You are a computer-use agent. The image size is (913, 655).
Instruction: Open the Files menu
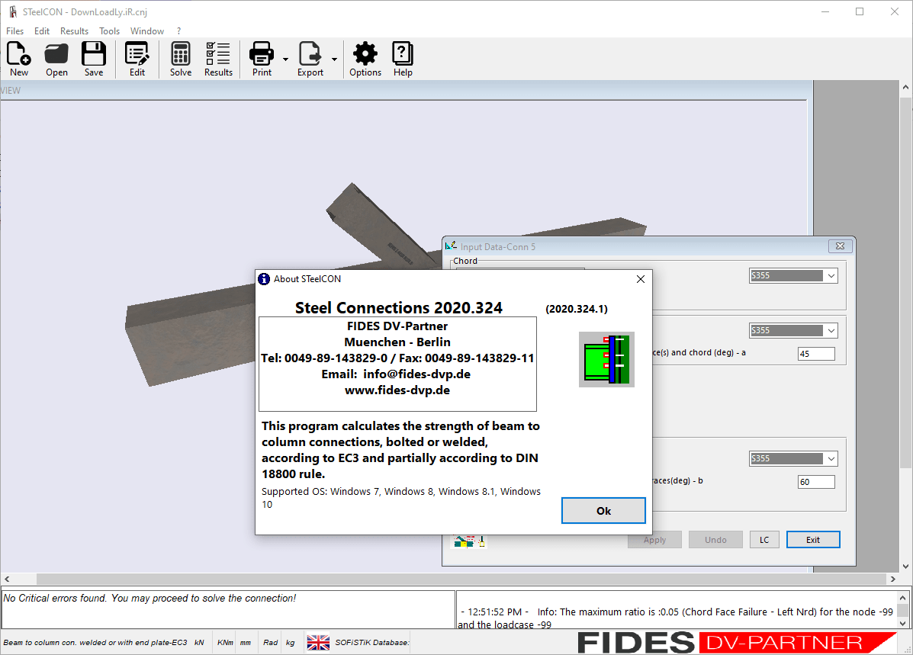pyautogui.click(x=14, y=31)
